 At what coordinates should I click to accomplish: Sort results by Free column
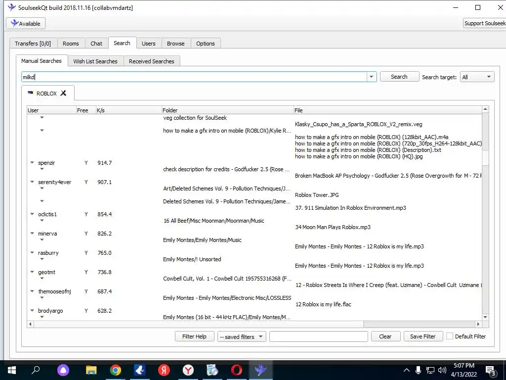(85, 110)
